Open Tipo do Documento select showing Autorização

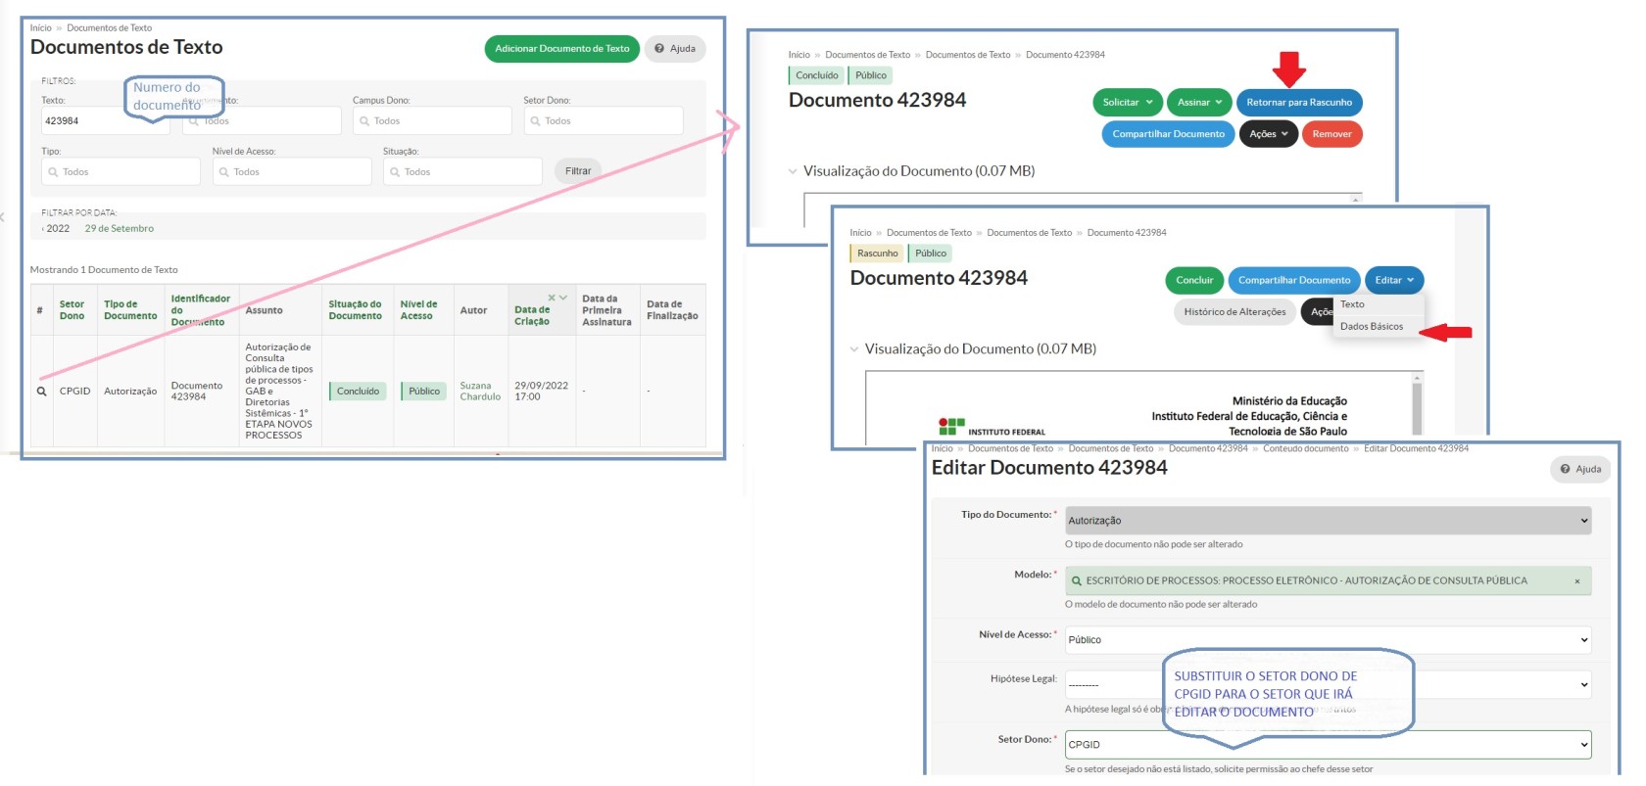click(x=1328, y=521)
